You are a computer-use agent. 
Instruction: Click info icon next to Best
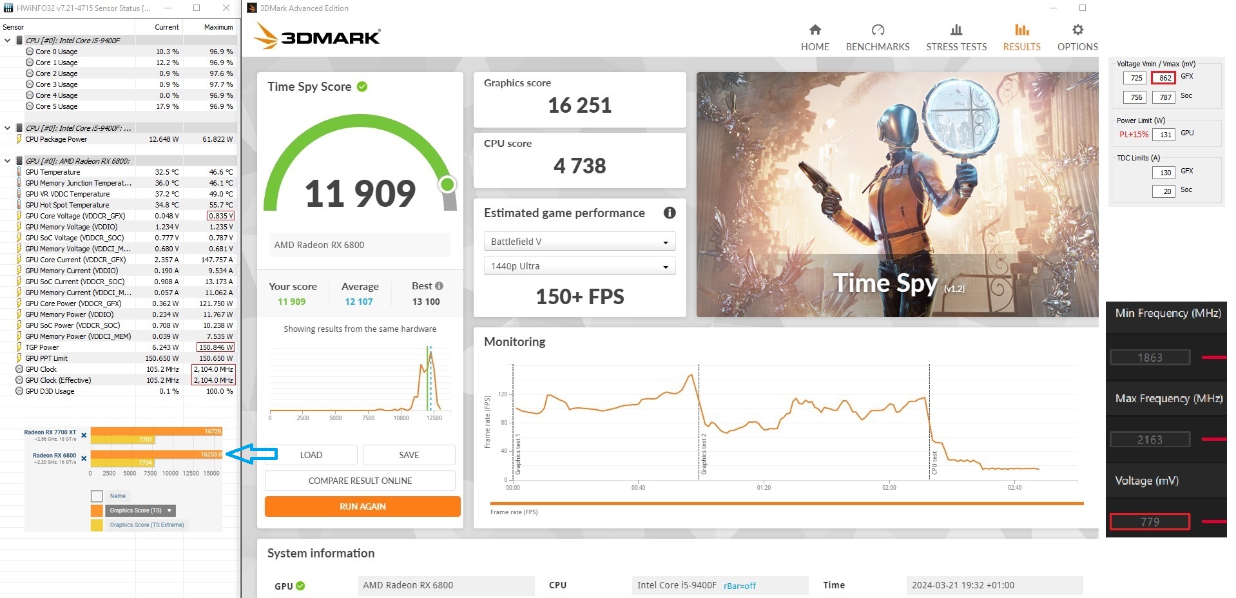[x=439, y=285]
